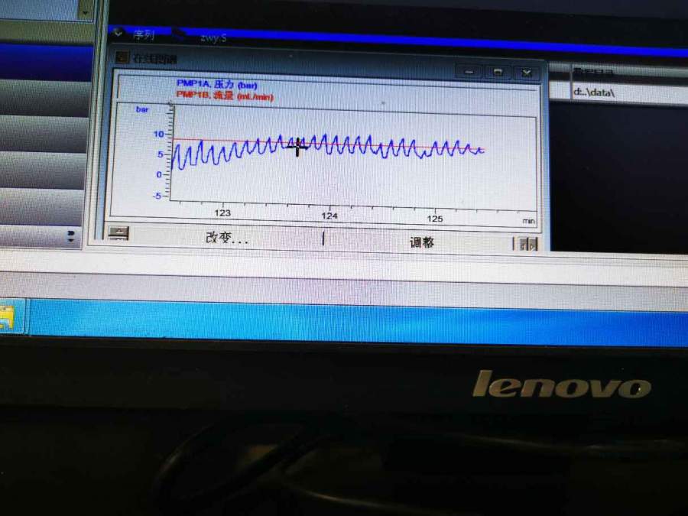The width and height of the screenshot is (688, 516).
Task: Expand the chevron at left panel bottom
Action: (x=70, y=236)
